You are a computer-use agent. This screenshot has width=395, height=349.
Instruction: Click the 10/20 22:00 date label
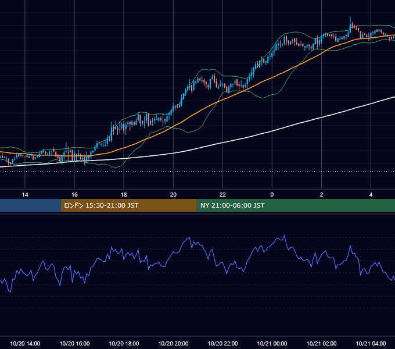pyautogui.click(x=222, y=343)
